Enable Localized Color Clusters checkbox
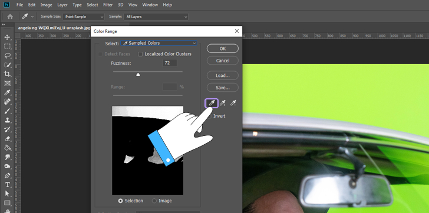The image size is (429, 213). click(x=140, y=54)
